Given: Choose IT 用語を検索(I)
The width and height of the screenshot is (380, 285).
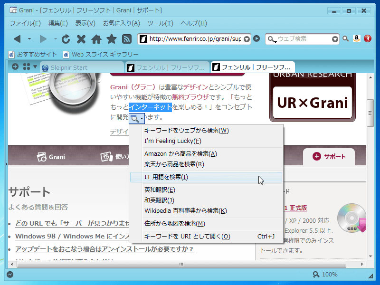Looking at the screenshot, I should tap(206, 177).
